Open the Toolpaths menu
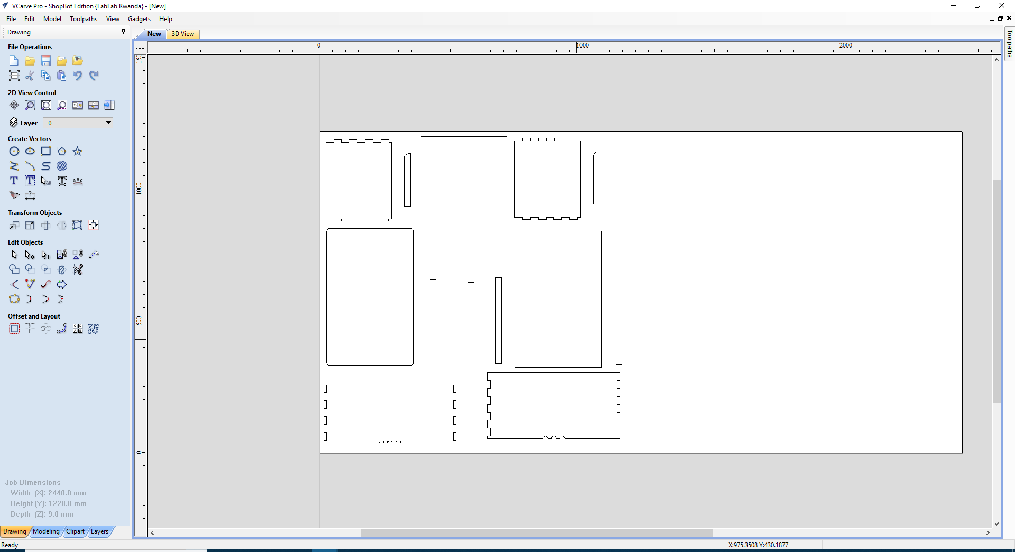 [84, 19]
